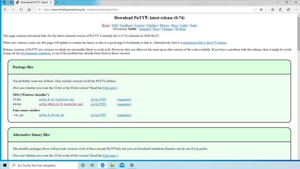
Task: Open reading view icon in address bar
Action: 255,10
